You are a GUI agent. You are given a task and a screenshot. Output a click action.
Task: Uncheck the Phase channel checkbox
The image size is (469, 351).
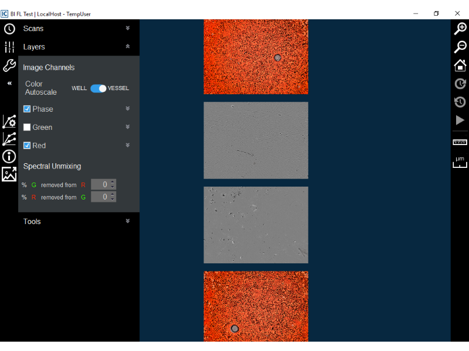click(27, 109)
